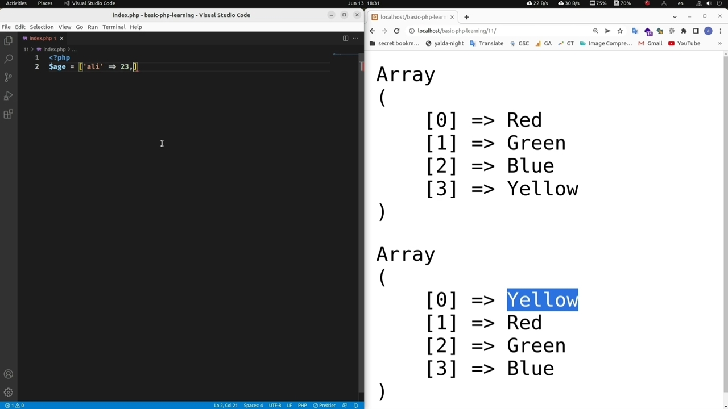The height and width of the screenshot is (409, 728).
Task: Click the browser address bar URL
Action: click(x=457, y=31)
